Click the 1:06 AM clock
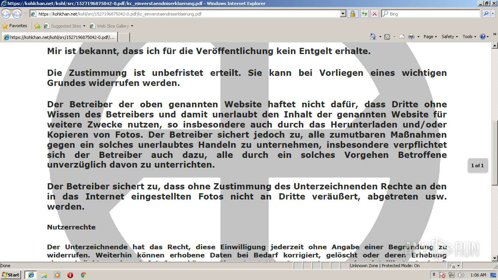 click(478, 275)
